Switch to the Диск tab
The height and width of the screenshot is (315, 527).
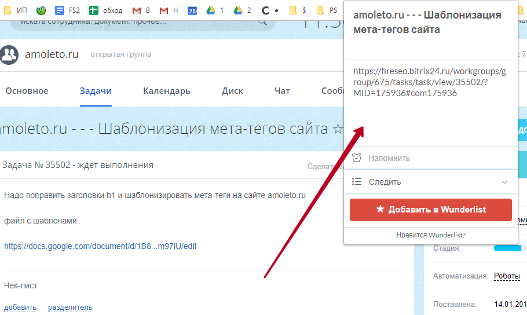tap(232, 91)
